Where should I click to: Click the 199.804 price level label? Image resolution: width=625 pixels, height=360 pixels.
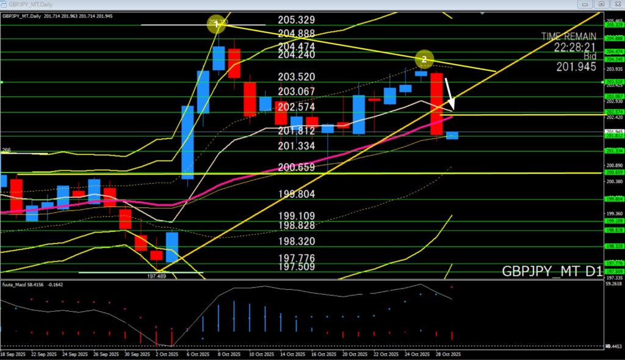tap(296, 193)
